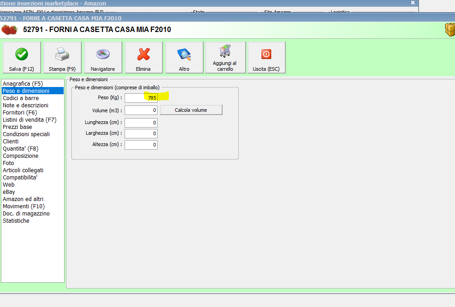Click the Calcola volume button
Screen dimensions: 455x307
191,110
